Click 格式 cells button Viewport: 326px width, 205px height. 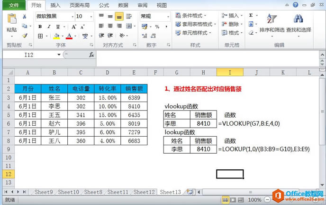click(x=232, y=33)
